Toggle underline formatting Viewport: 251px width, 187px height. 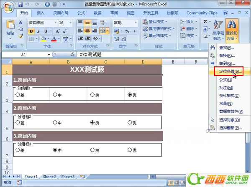(x=46, y=31)
